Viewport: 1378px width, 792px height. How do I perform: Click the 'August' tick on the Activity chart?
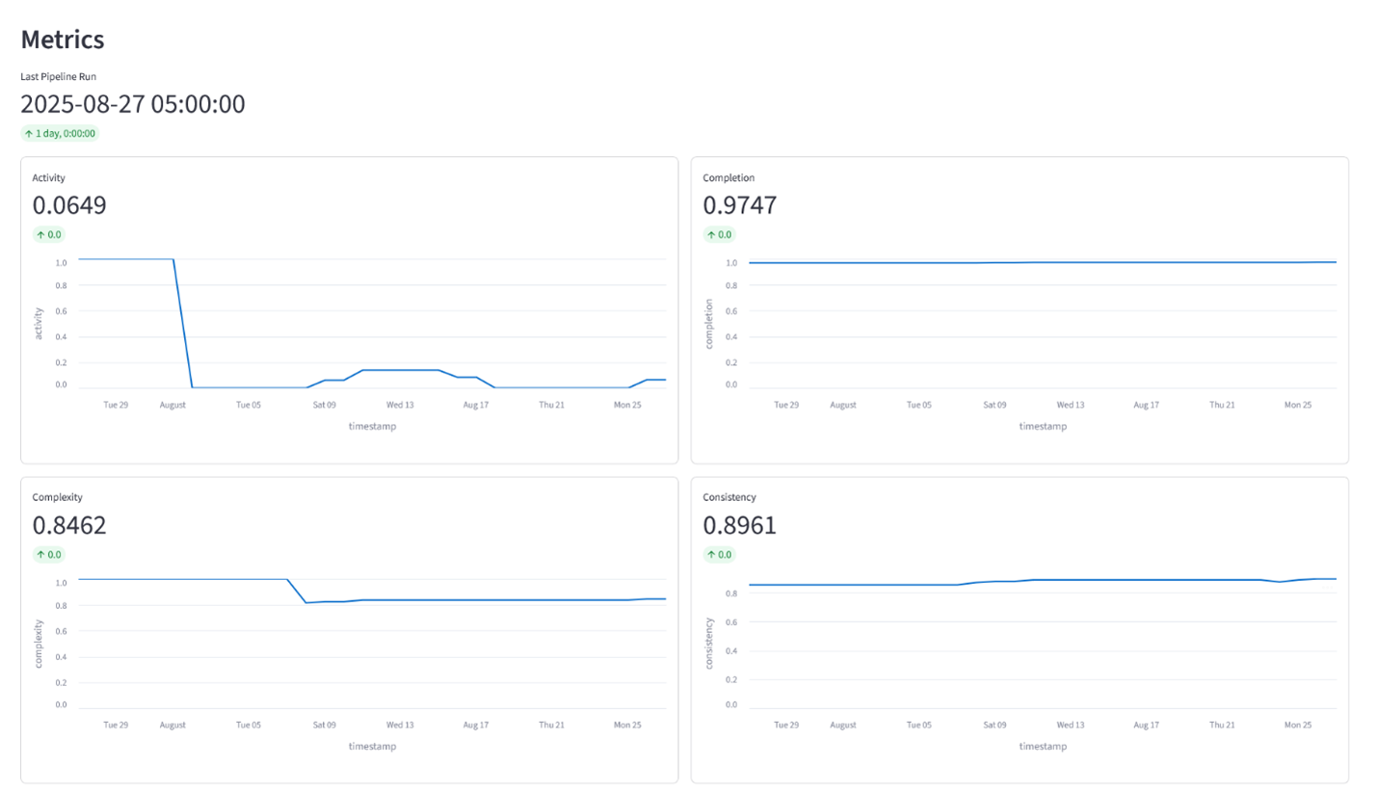pyautogui.click(x=172, y=405)
